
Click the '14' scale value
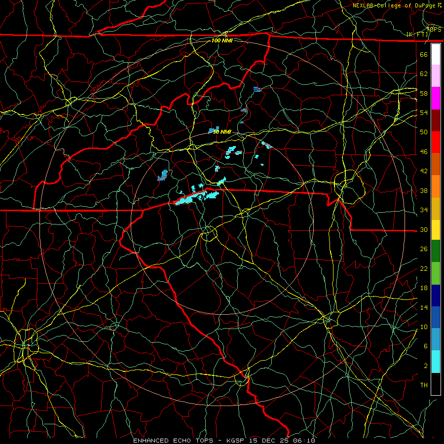tap(424, 307)
